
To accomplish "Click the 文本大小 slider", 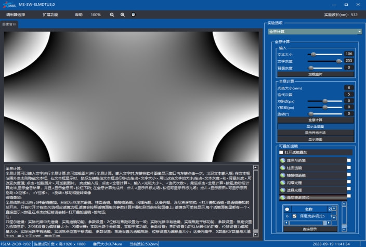I will click(x=322, y=54).
